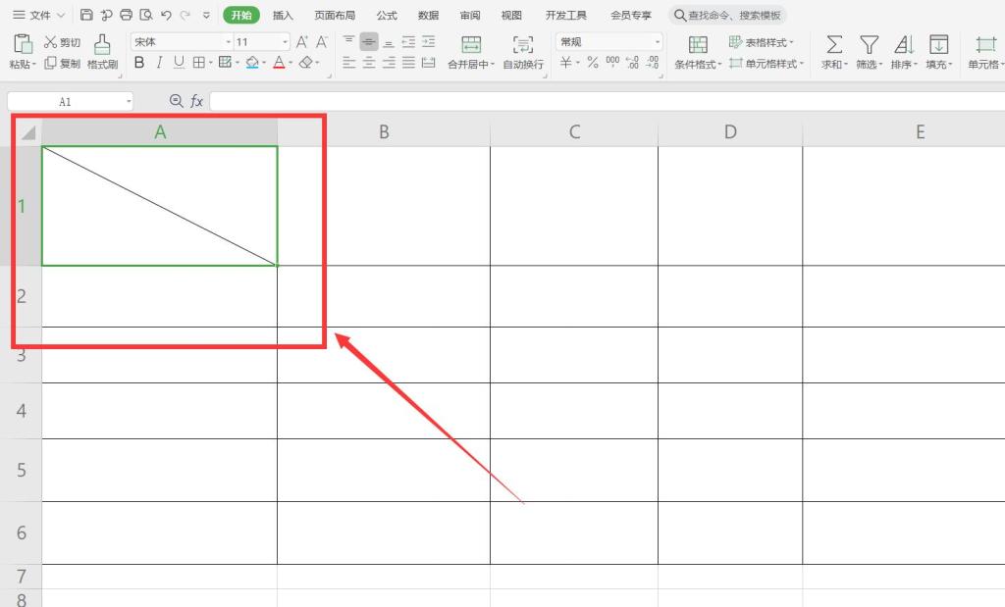Decrease font size with smaller A icon

[x=321, y=42]
